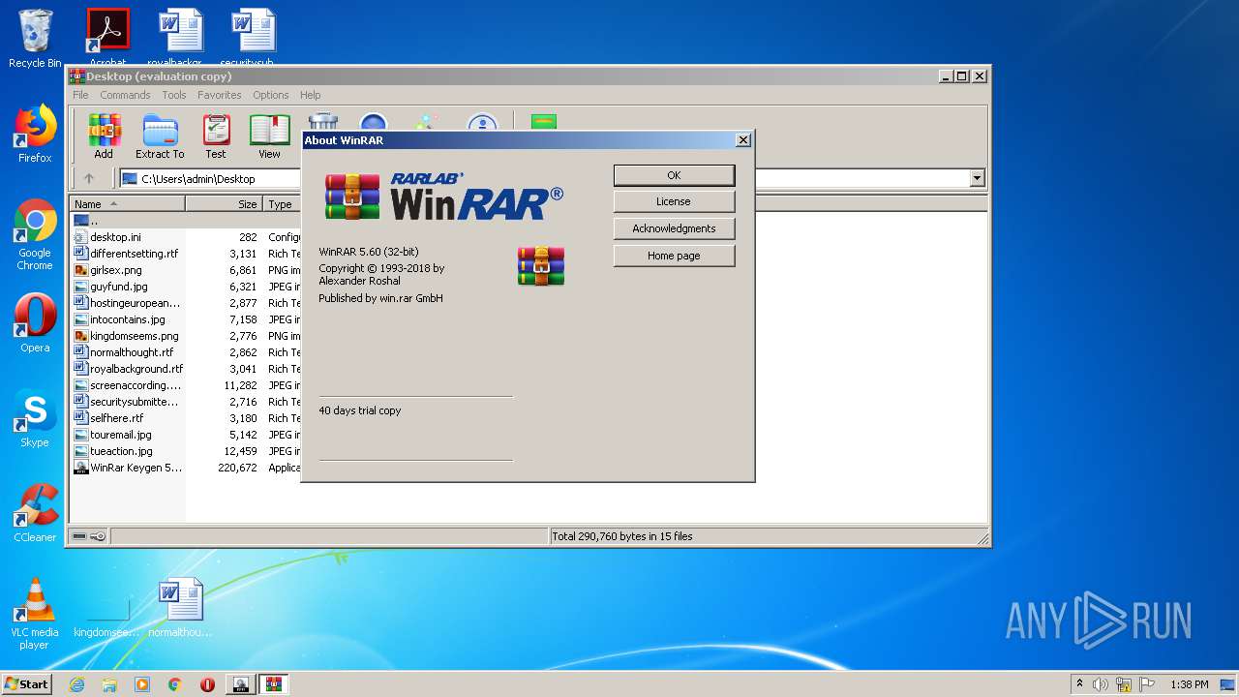The height and width of the screenshot is (697, 1239).
Task: Click the drive and key status bar icon
Action: pos(89,536)
